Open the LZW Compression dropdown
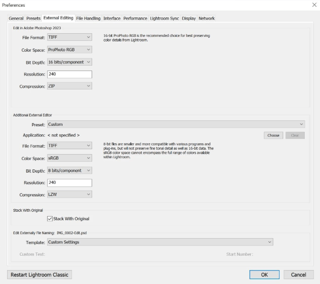 pyautogui.click(x=70, y=194)
